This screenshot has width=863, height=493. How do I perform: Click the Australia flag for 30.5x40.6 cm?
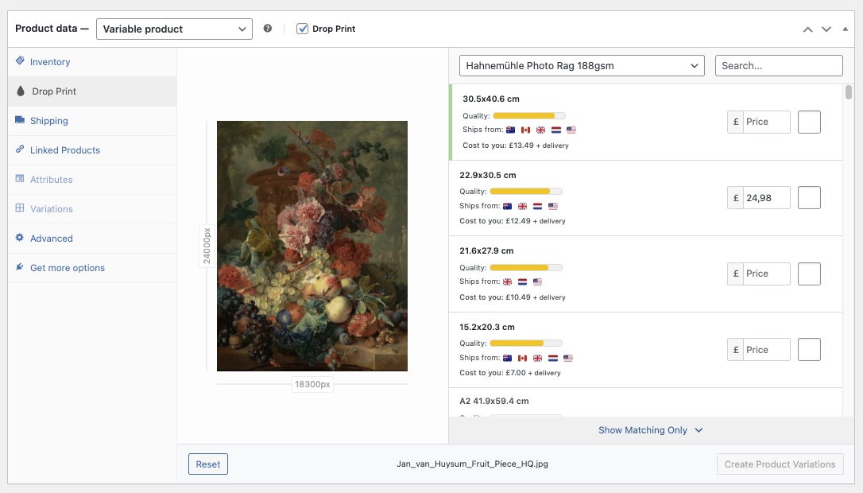tap(511, 130)
